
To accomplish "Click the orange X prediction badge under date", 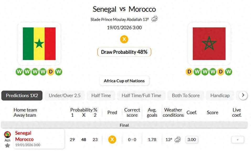I will pyautogui.click(x=124, y=39).
